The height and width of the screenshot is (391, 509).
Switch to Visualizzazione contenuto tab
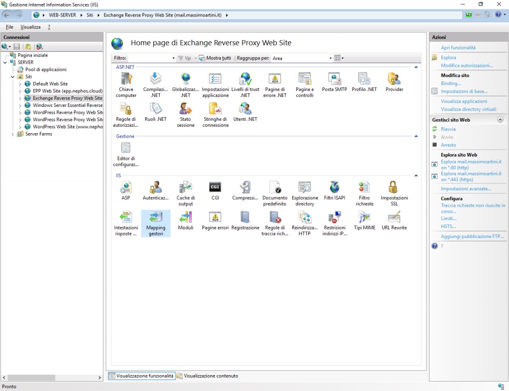click(207, 376)
